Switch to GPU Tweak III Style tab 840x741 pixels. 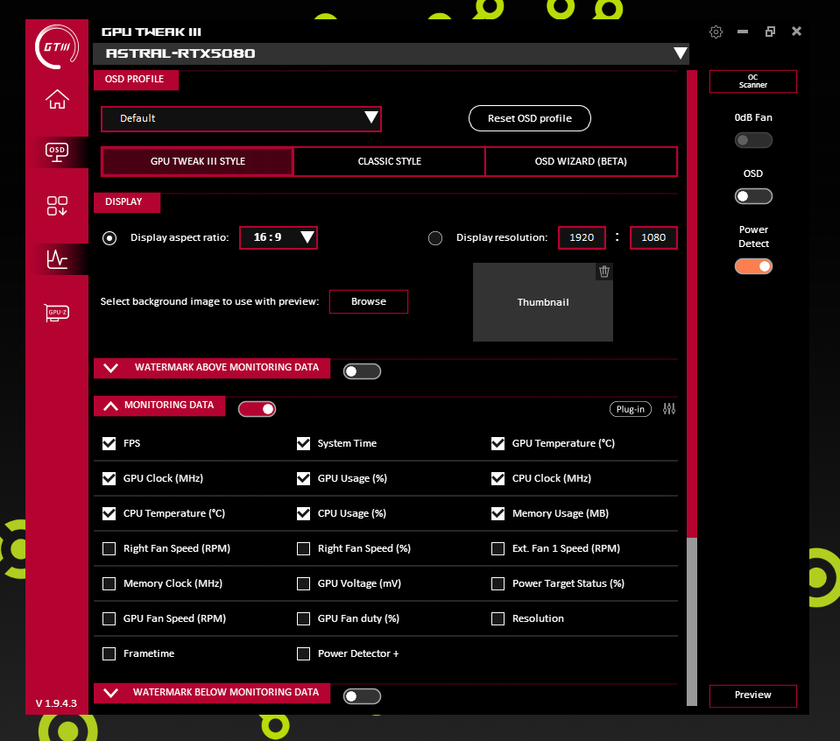(x=198, y=161)
